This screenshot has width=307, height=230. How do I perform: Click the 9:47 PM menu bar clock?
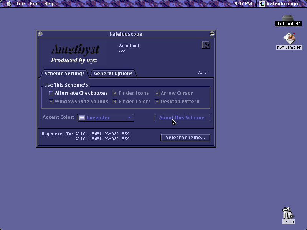tap(243, 4)
